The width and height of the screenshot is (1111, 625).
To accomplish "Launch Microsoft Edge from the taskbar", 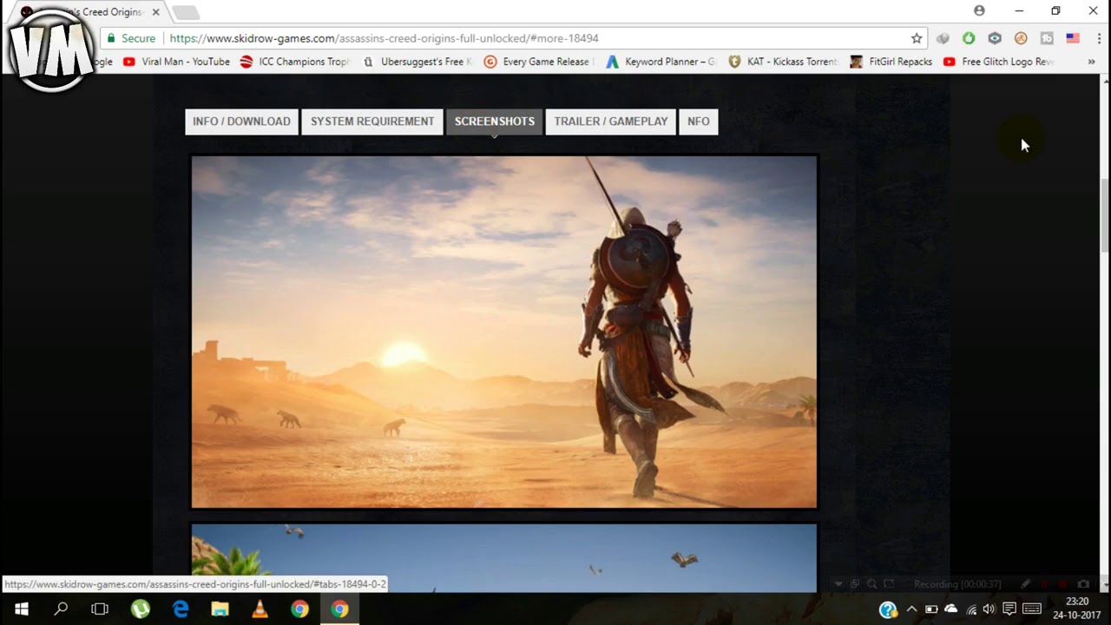I will click(x=180, y=609).
